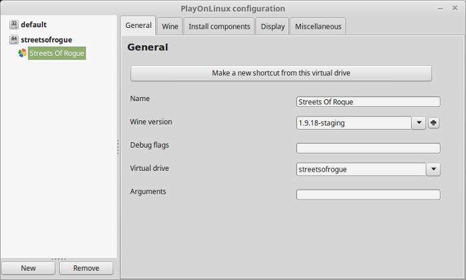Open the Install components tab

click(x=219, y=27)
